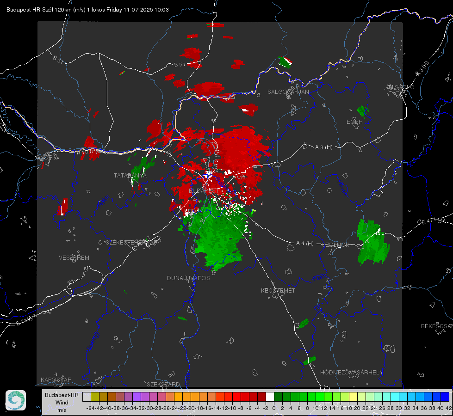The image size is (453, 416).
Task: Click the SZEKSZARD city label
Action: point(163,384)
